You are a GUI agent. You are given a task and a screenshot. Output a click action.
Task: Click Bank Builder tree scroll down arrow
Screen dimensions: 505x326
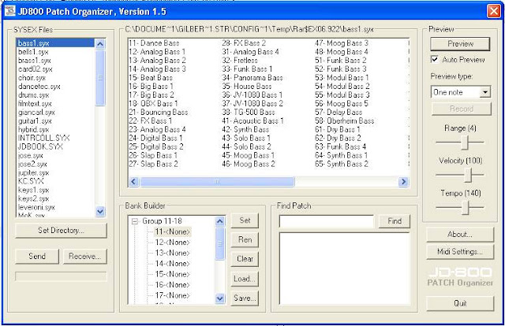(x=220, y=298)
